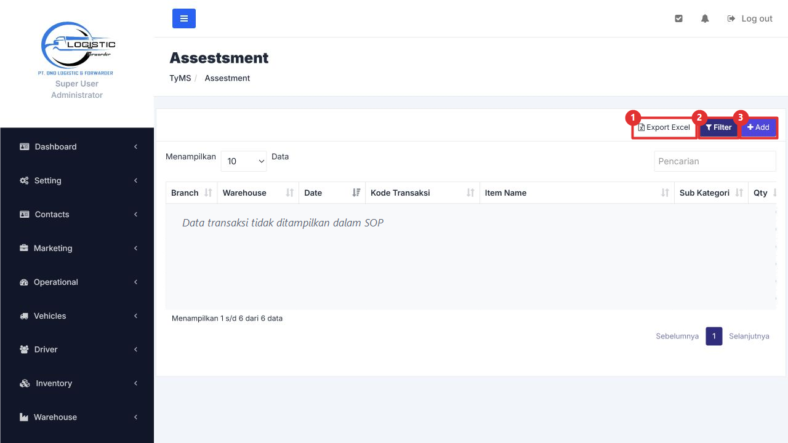Image resolution: width=788 pixels, height=443 pixels.
Task: Click the Setting gears icon
Action: 25,180
